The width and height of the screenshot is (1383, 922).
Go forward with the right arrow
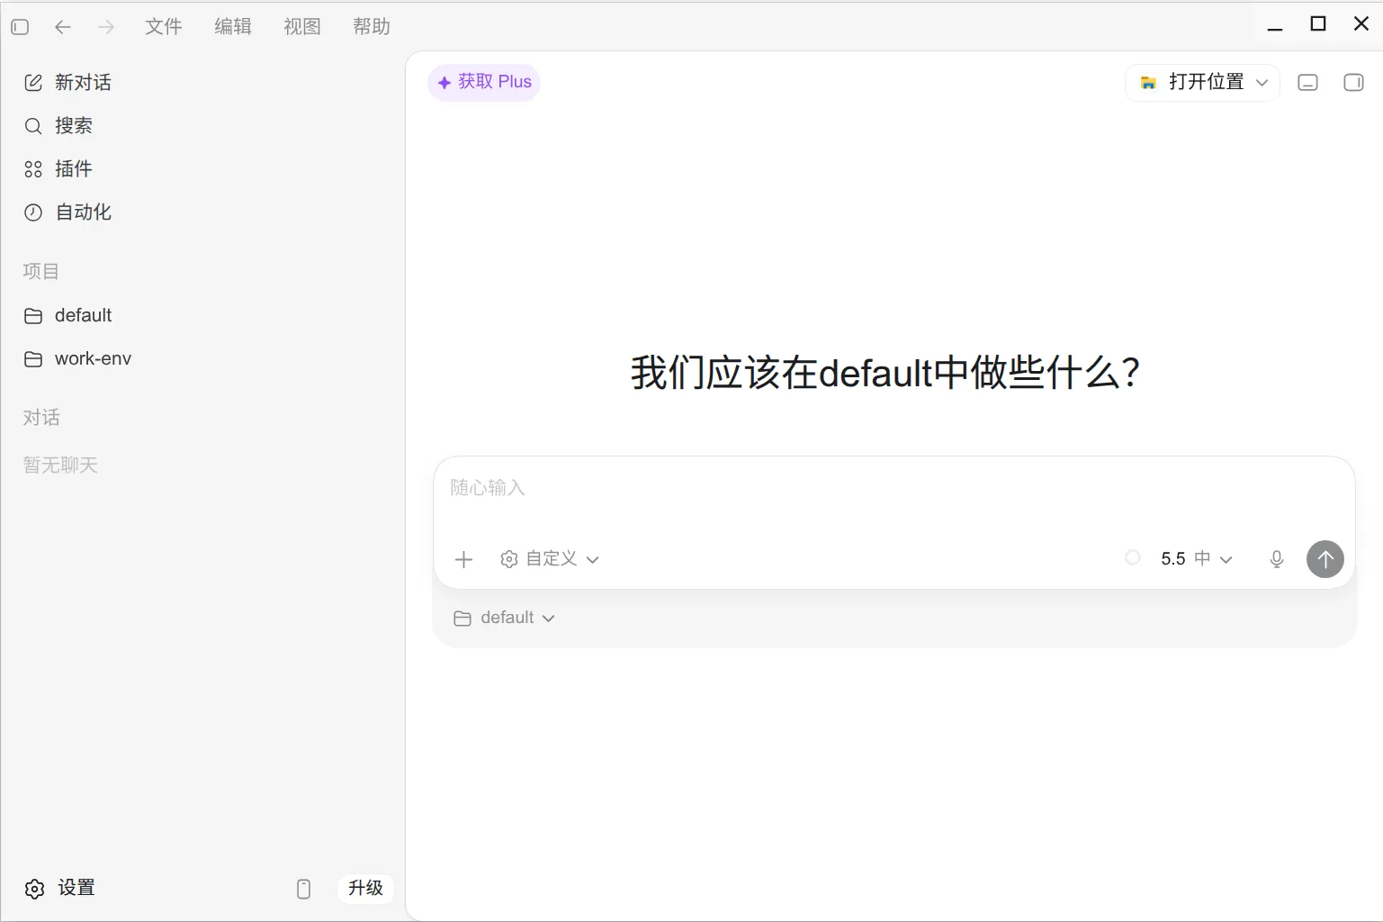(x=106, y=27)
